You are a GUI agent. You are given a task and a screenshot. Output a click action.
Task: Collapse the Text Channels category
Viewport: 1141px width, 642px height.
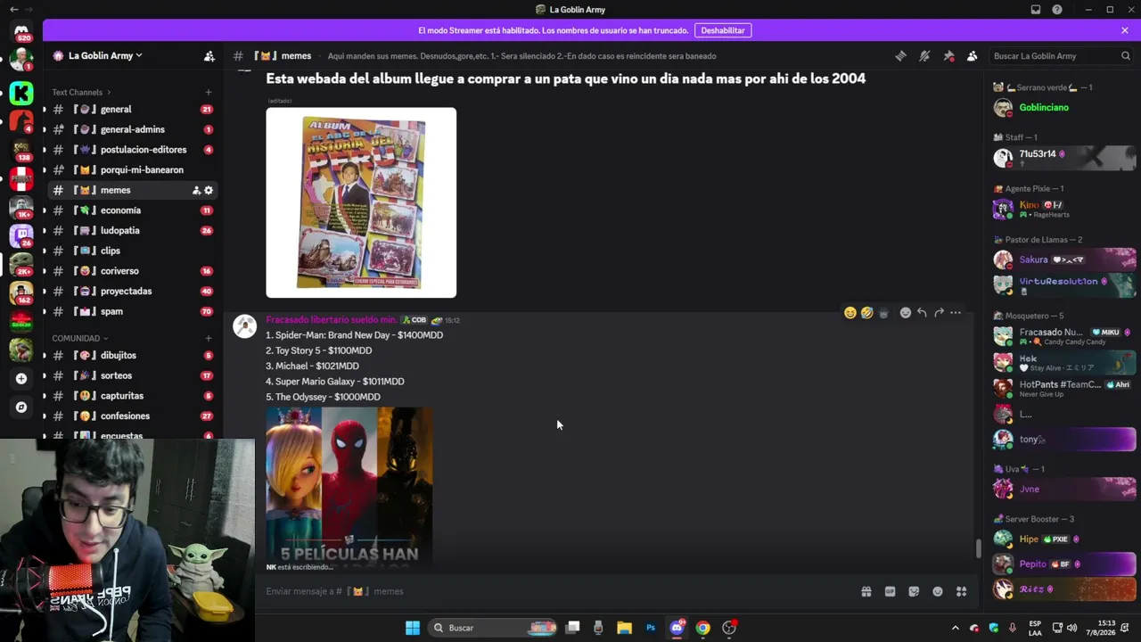(x=81, y=92)
